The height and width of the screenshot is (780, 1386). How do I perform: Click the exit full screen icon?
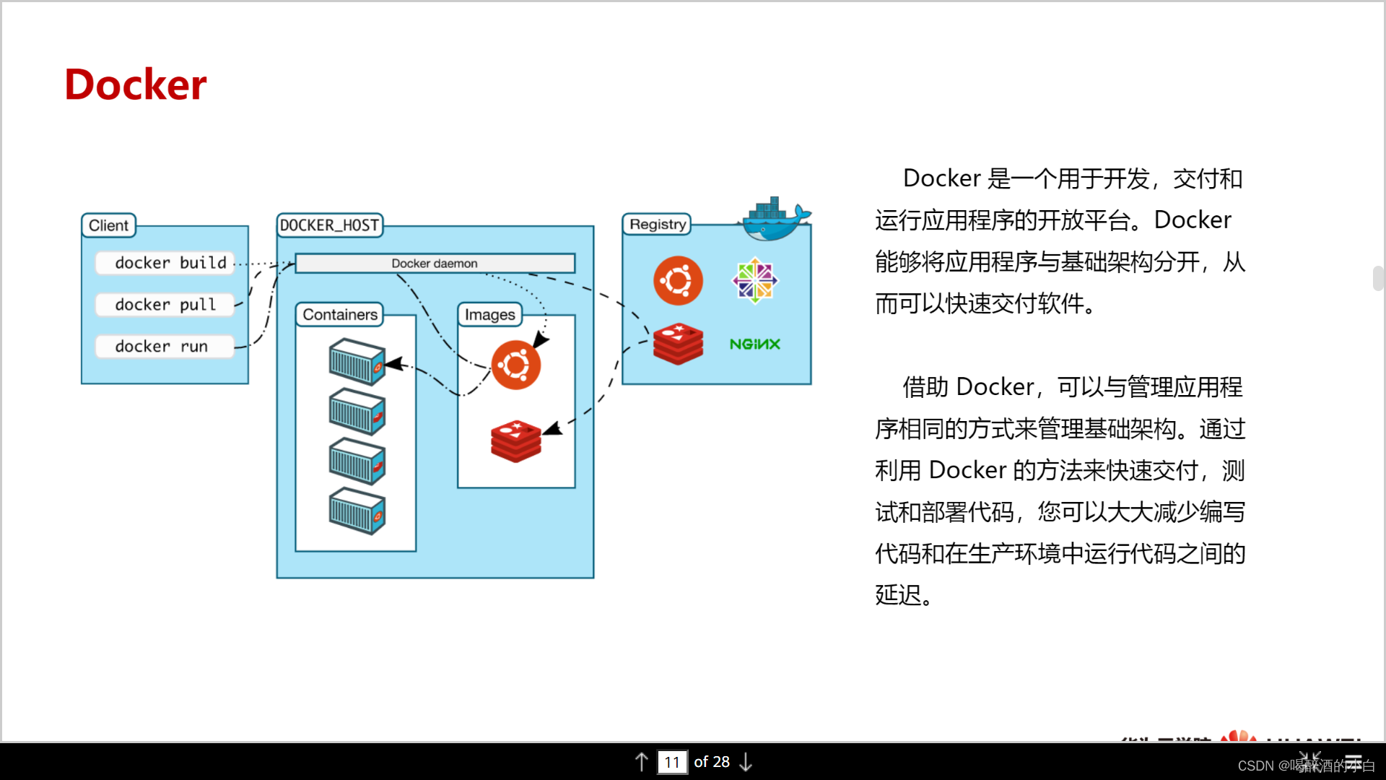1309,761
